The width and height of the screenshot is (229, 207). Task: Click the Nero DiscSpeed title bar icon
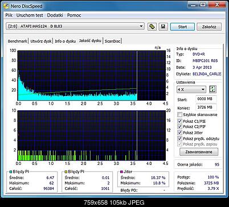tap(6, 6)
